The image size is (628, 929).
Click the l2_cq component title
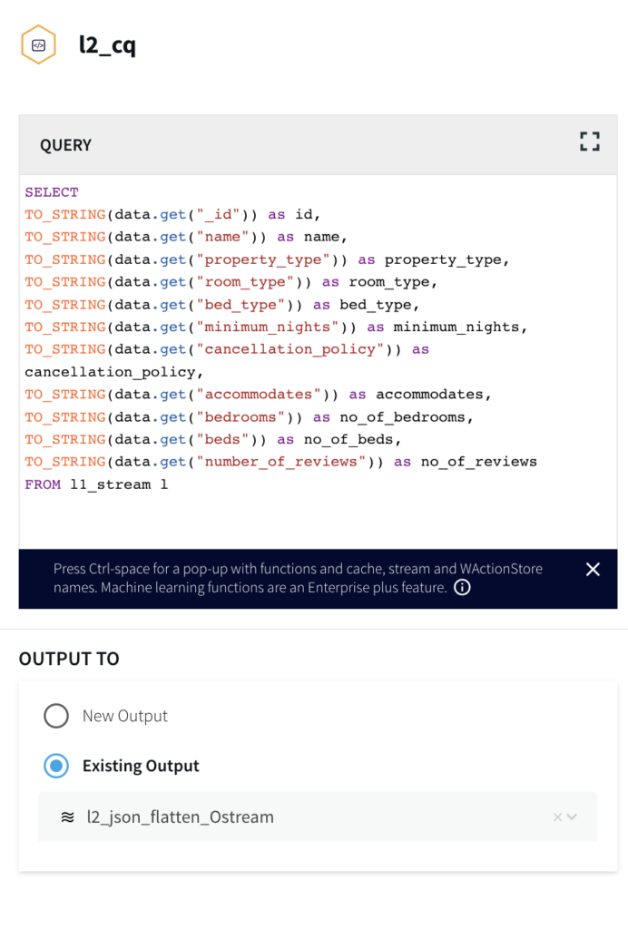[x=107, y=44]
